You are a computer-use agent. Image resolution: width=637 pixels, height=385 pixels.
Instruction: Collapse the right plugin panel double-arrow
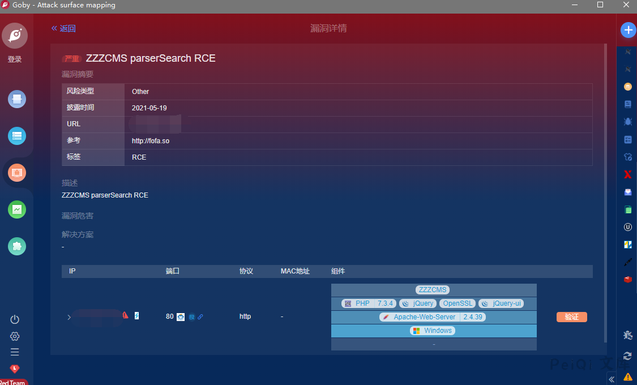pos(612,379)
